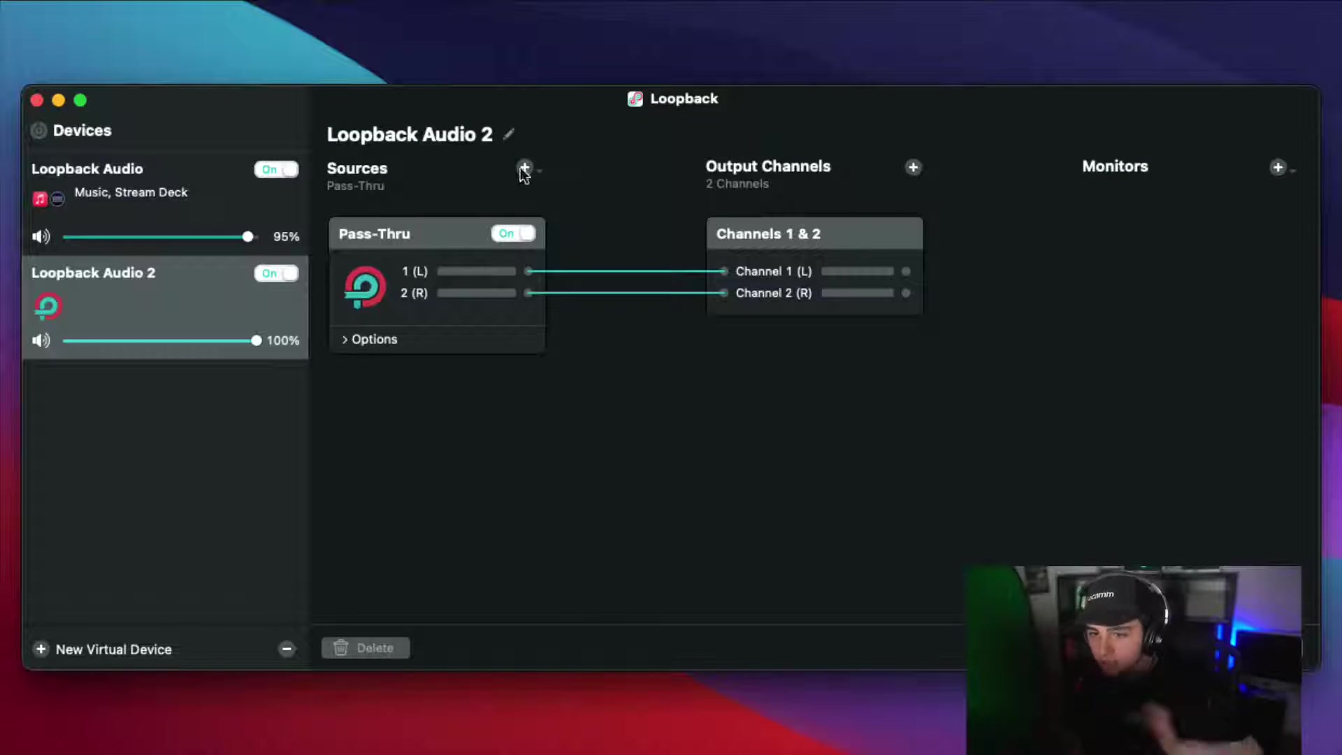Click the Music app icon under Loopback Audio

coord(40,199)
